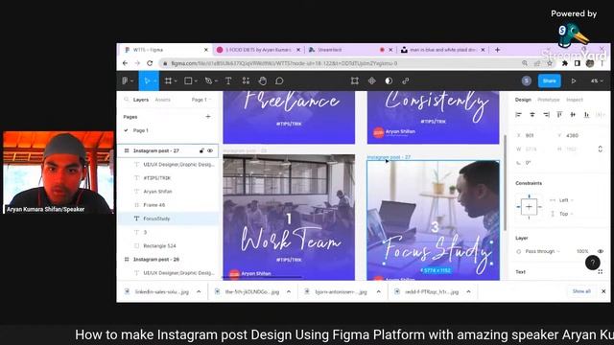
Task: Open the zoom level dropdown
Action: pyautogui.click(x=597, y=80)
